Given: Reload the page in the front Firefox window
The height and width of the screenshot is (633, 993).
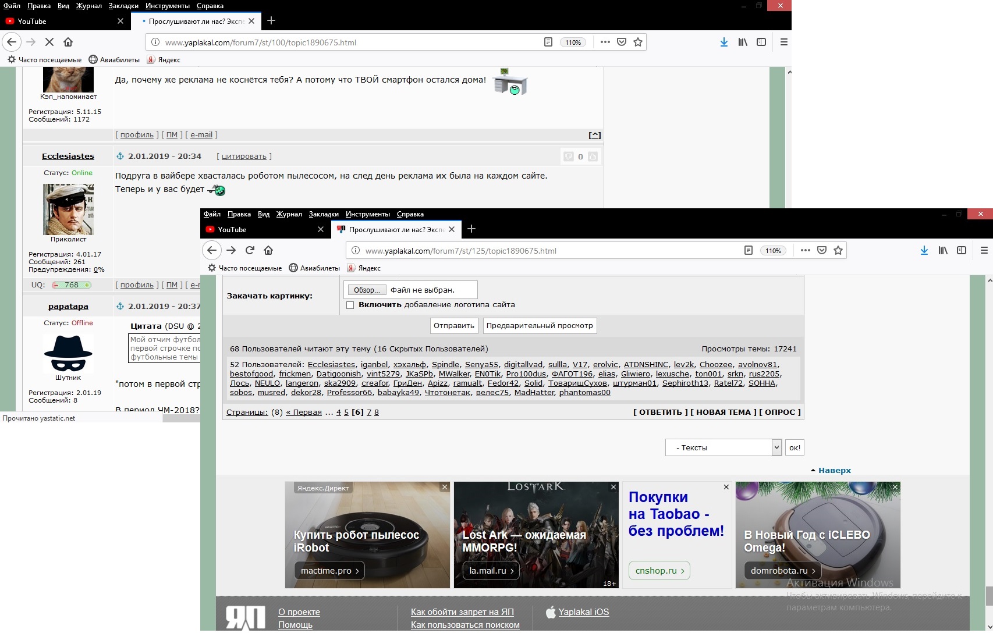Looking at the screenshot, I should point(250,250).
